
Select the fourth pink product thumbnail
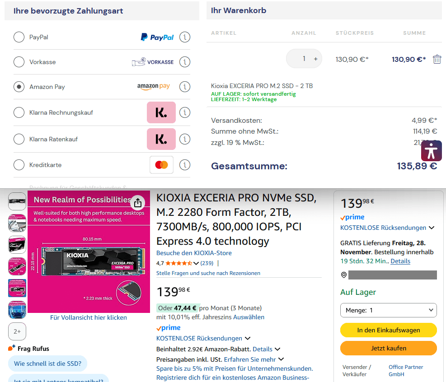[x=17, y=266]
